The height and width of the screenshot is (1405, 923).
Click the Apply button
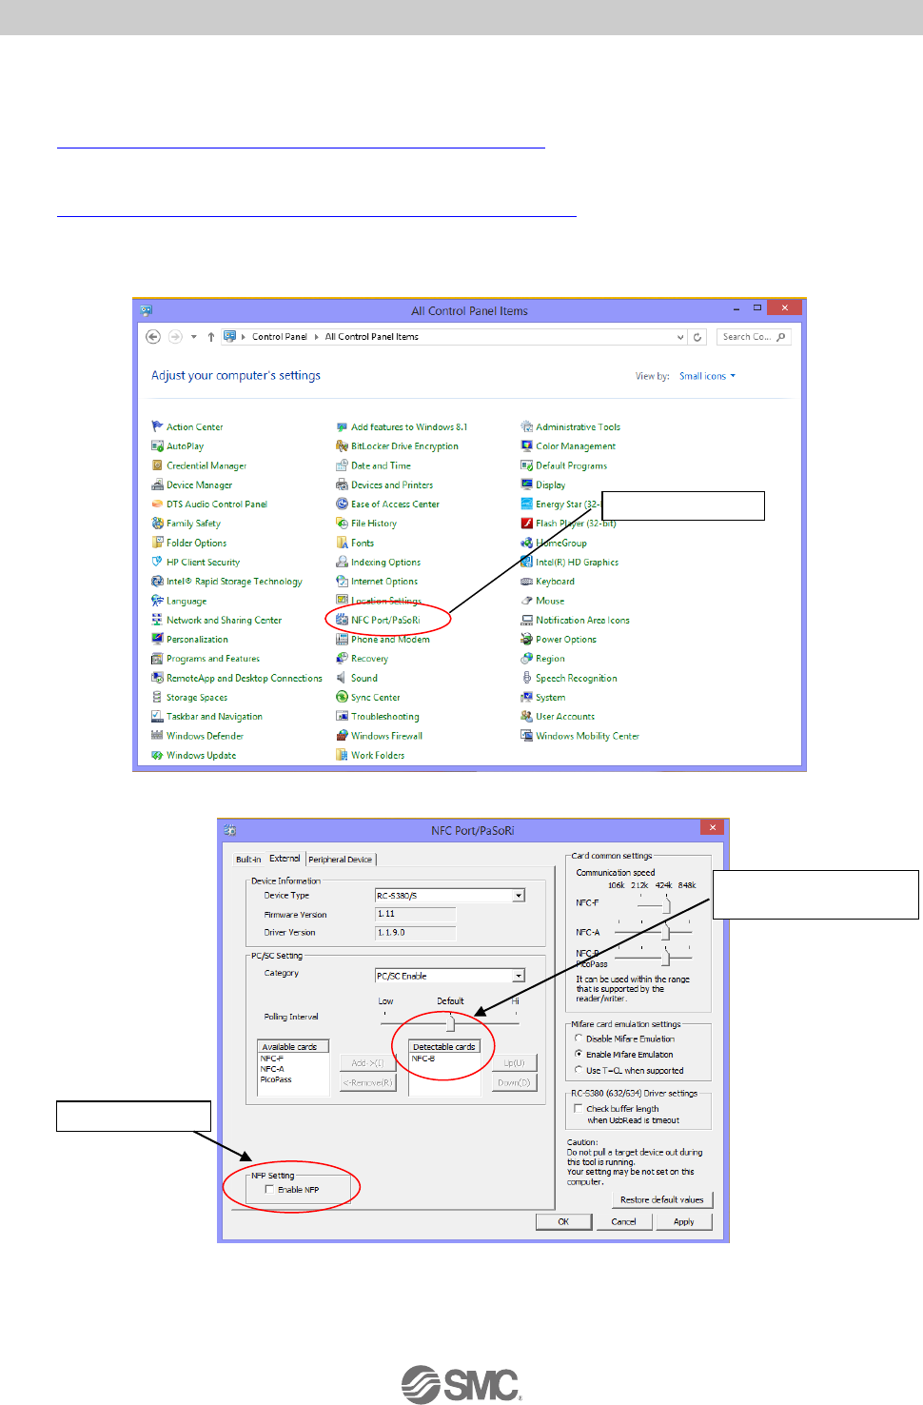(x=683, y=1221)
